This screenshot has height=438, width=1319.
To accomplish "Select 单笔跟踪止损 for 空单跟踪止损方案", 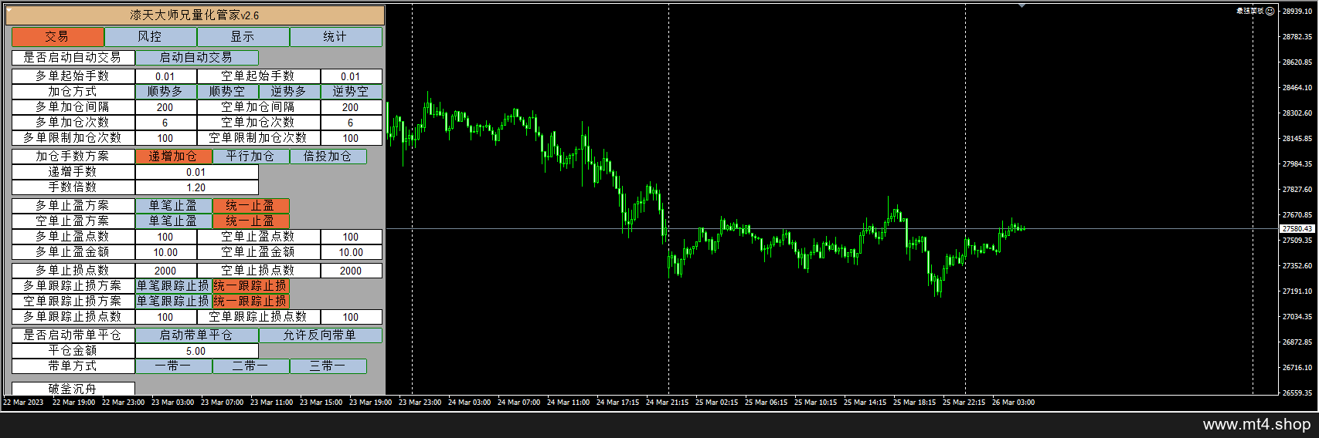I will (174, 301).
